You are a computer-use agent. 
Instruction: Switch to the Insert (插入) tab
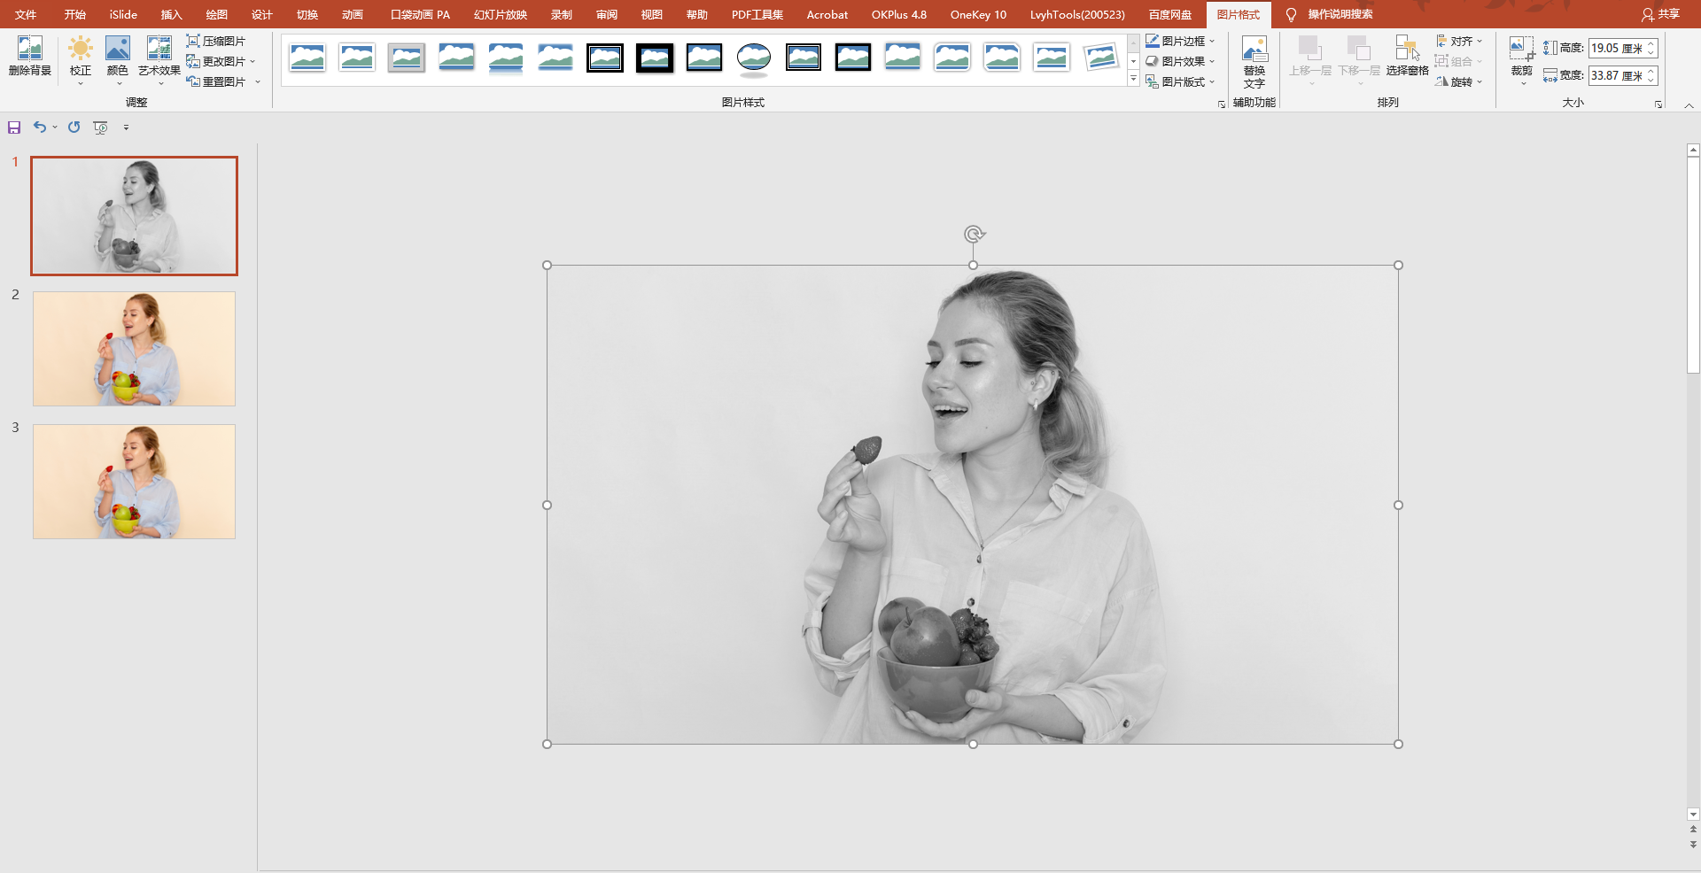click(x=171, y=14)
